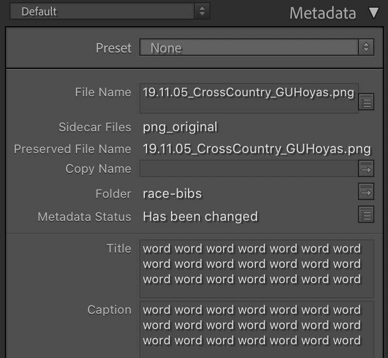The image size is (388, 358).
Task: Select the png_original sidecar files value
Action: coord(180,127)
